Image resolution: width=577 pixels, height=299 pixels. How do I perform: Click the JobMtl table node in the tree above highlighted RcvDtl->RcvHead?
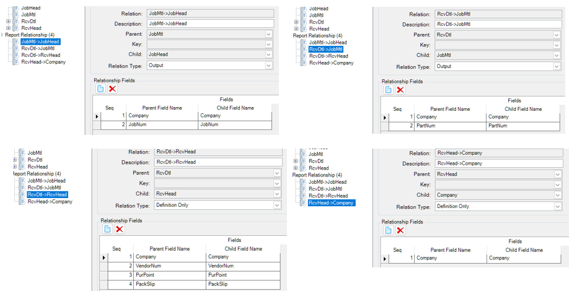35,153
